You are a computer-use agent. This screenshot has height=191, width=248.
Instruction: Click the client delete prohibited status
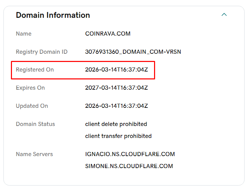point(116,124)
